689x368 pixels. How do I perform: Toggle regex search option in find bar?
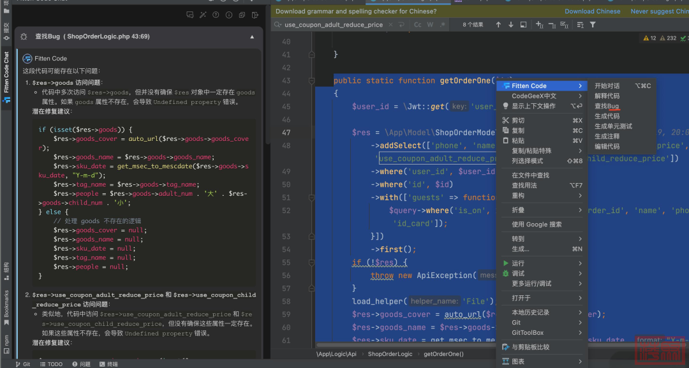[441, 25]
